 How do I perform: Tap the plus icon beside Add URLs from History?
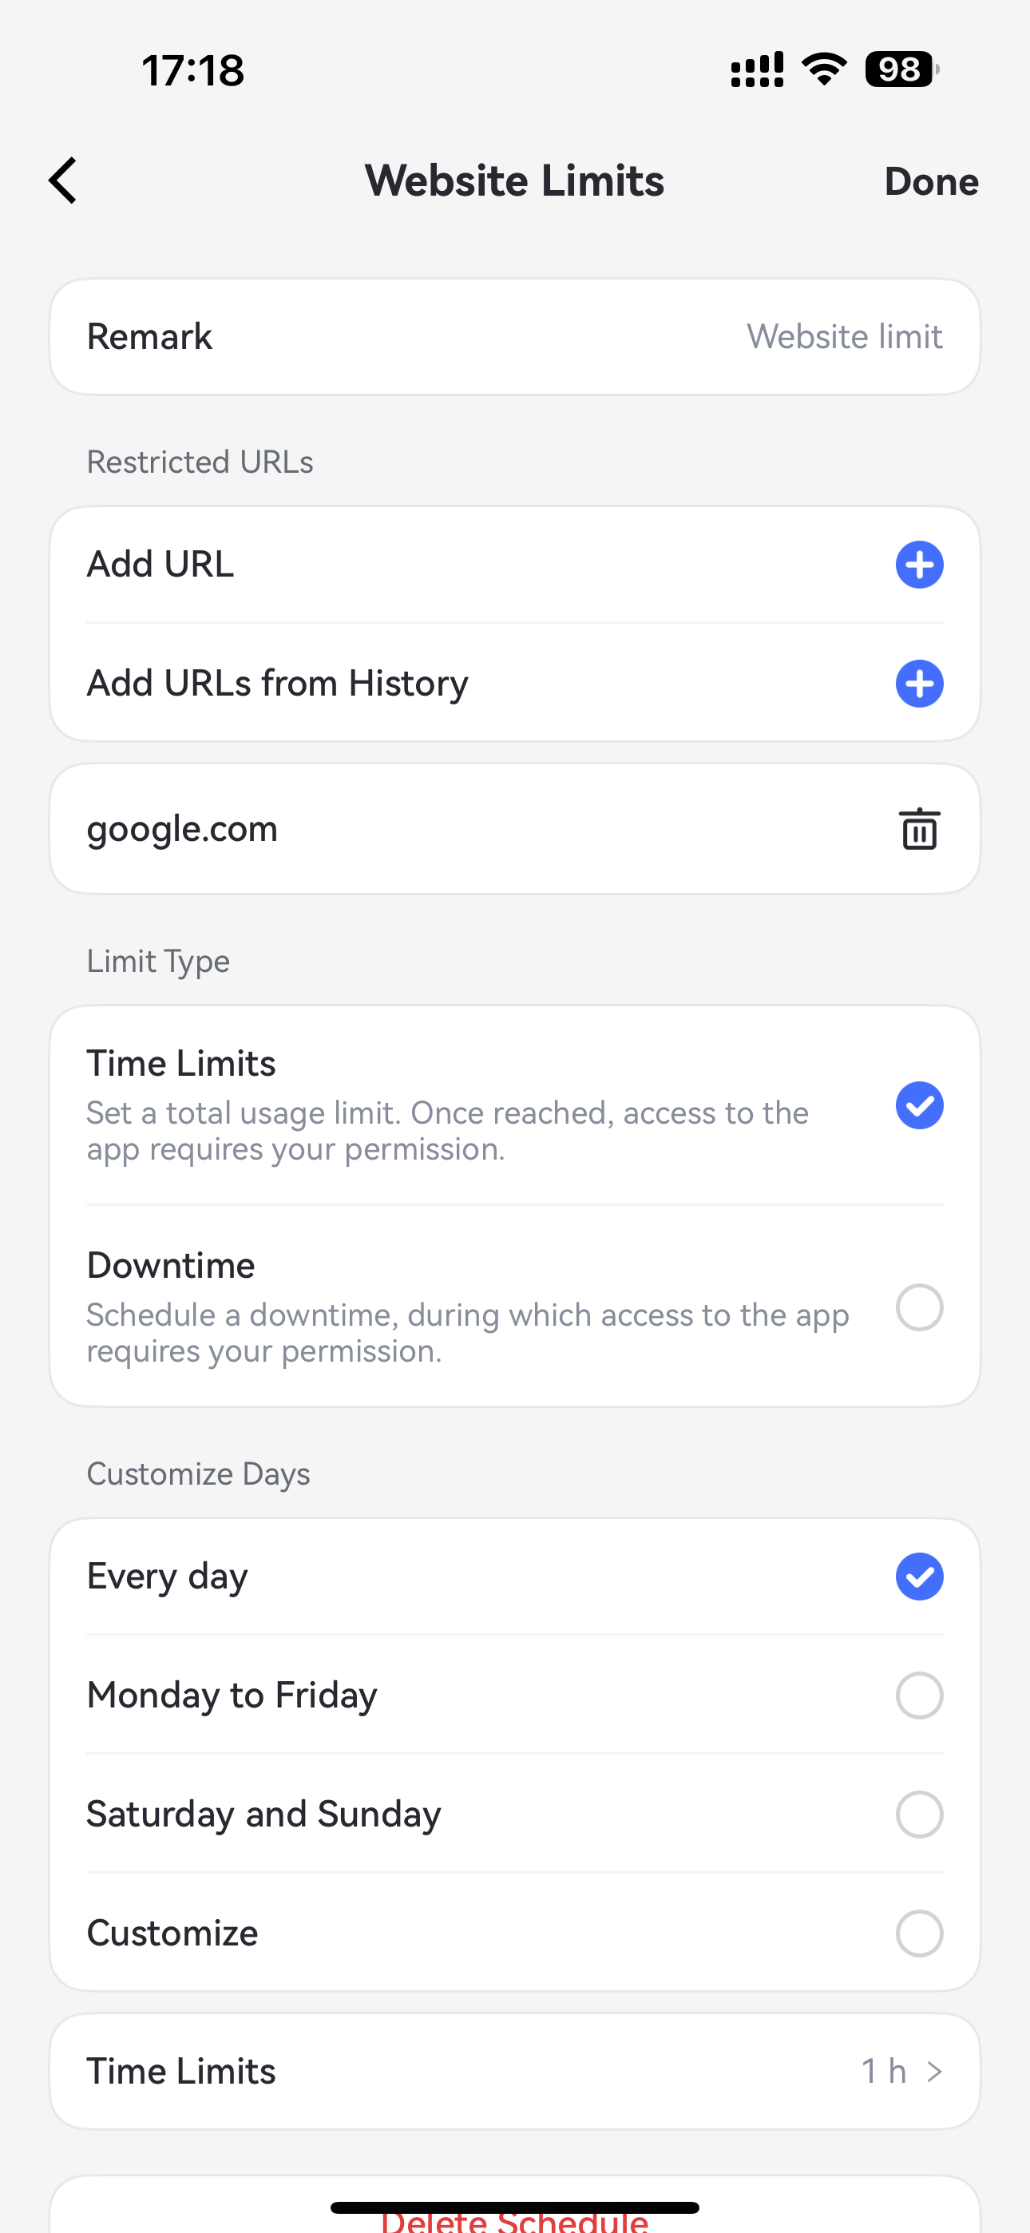tap(919, 684)
